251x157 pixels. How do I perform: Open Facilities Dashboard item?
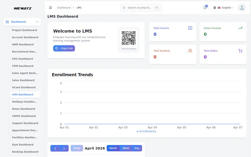pos(24,138)
